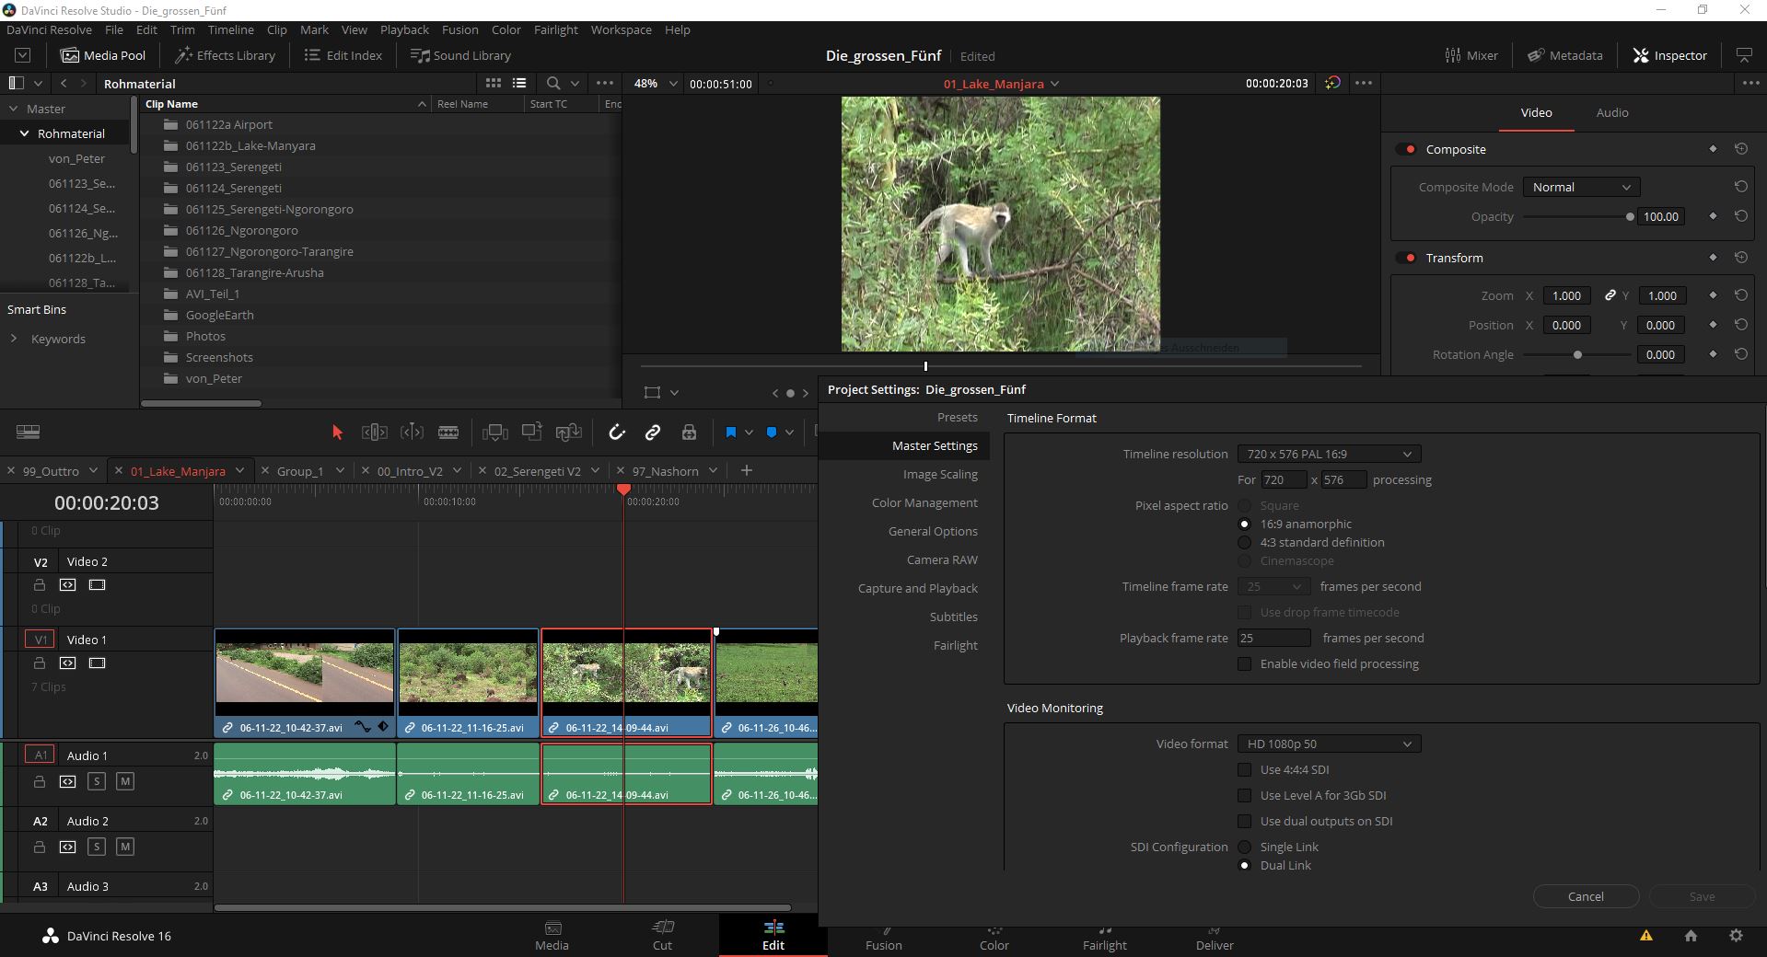Open the Fusion menu
Viewport: 1767px width, 957px height.
point(459,29)
